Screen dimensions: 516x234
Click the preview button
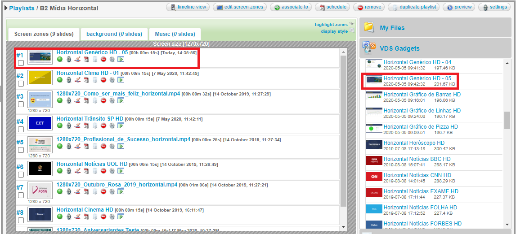[x=459, y=7]
